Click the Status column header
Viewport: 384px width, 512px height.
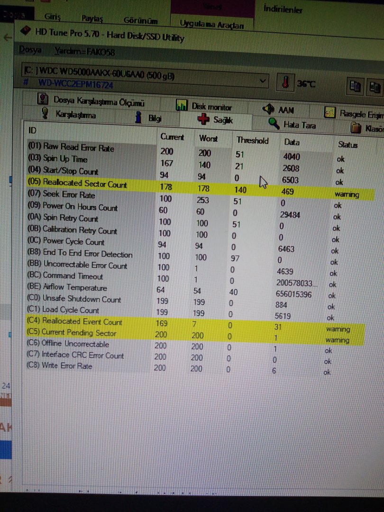(x=348, y=145)
